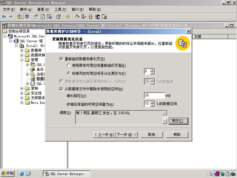Viewport: 237px width, 178px height.
Task: Expand the Meta Data folder node
Action: [22, 103]
